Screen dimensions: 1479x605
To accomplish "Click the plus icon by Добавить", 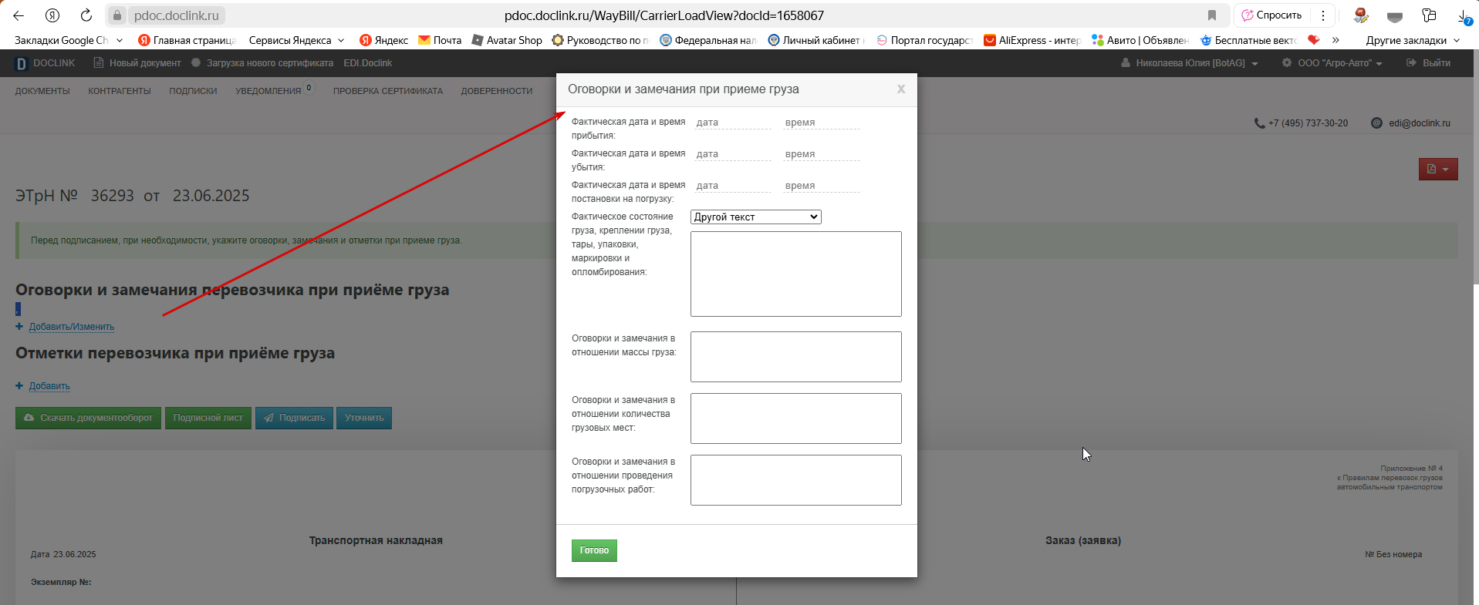I will click(19, 386).
